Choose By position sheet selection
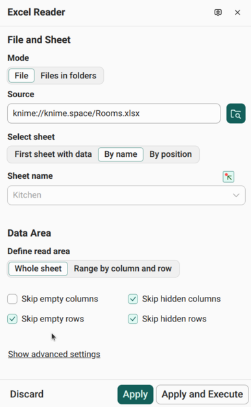This screenshot has width=251, height=407. (171, 154)
